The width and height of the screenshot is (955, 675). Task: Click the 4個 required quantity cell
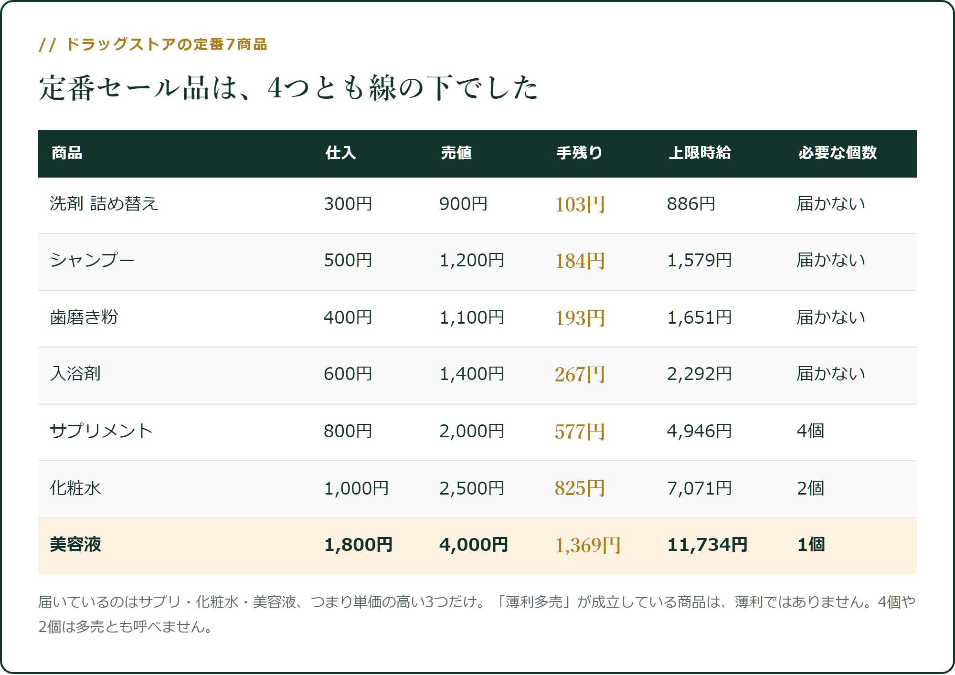coord(810,431)
